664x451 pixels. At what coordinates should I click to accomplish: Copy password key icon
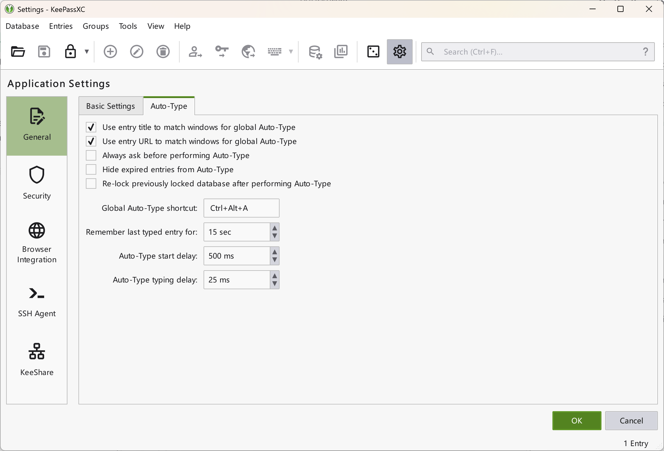point(222,51)
